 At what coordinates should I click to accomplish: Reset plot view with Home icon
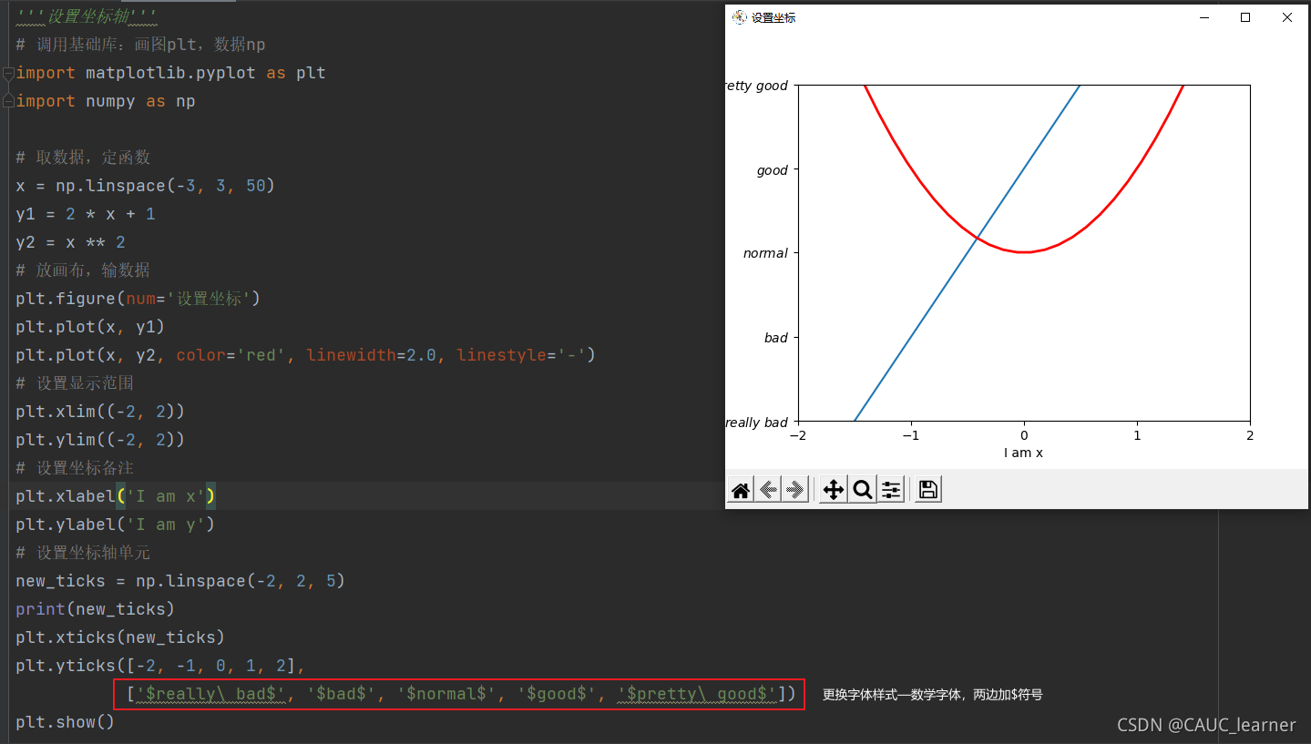[741, 491]
